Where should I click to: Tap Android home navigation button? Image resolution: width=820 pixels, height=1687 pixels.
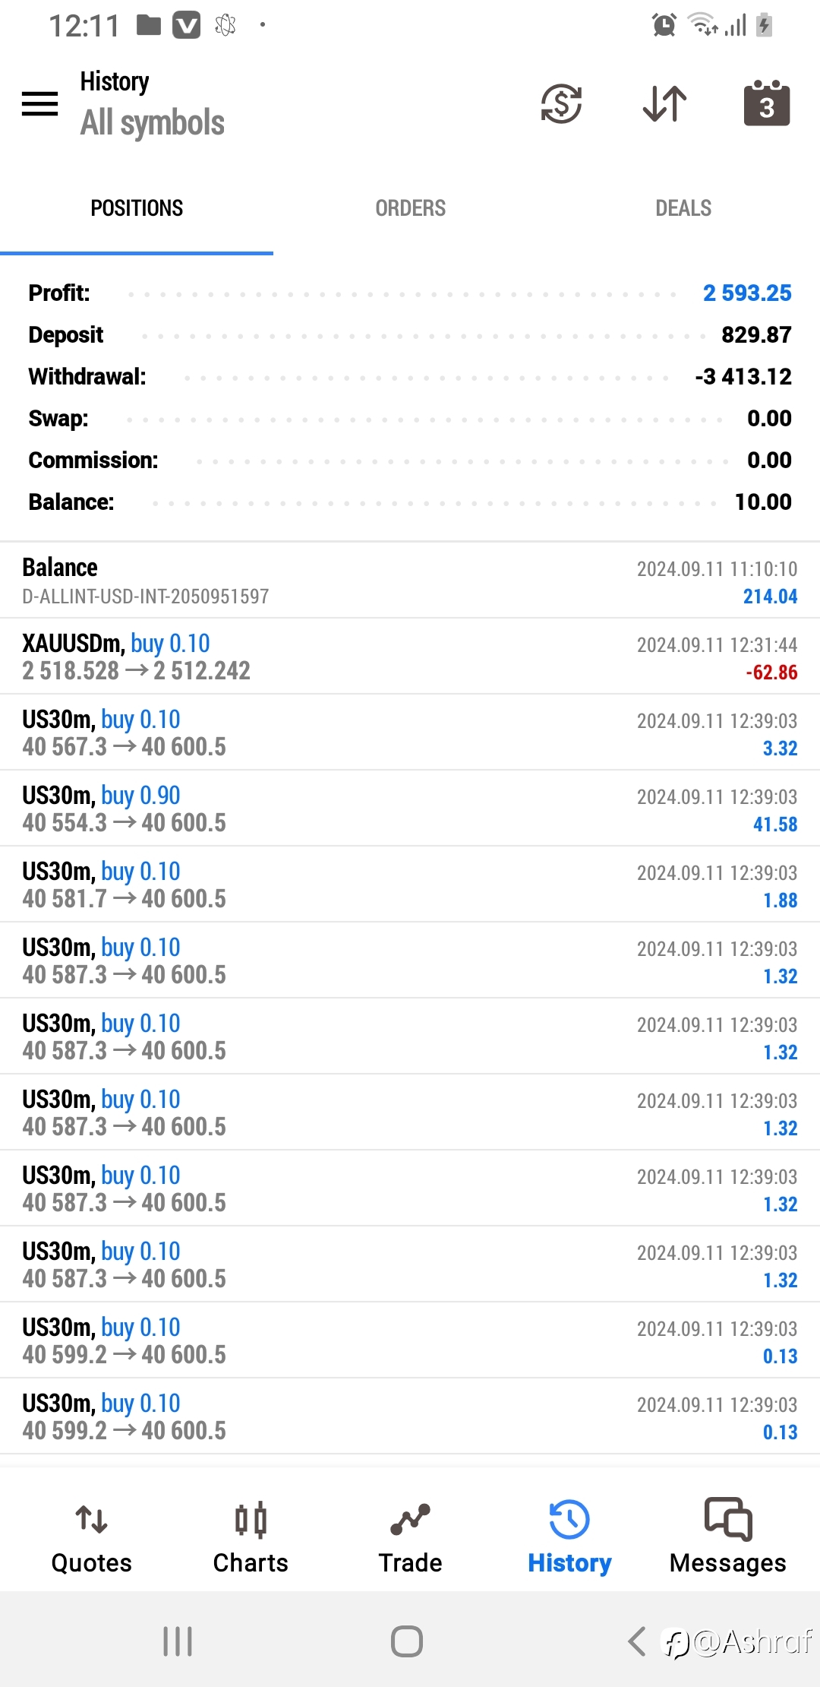407,1641
